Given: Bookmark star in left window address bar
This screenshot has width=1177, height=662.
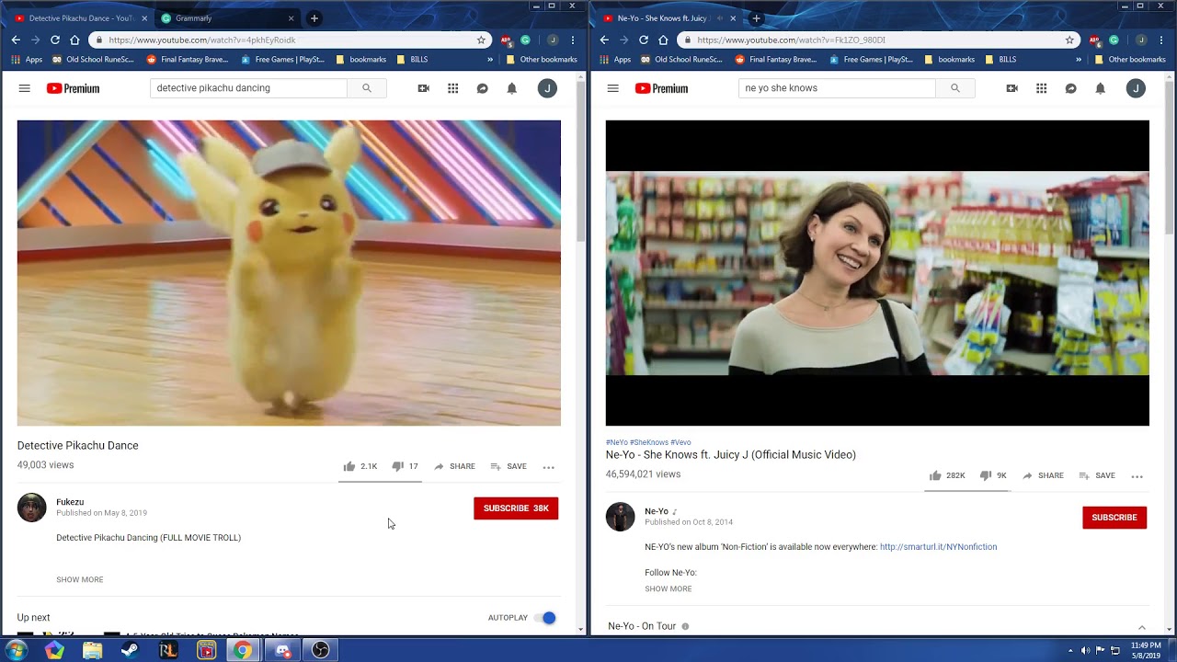Looking at the screenshot, I should (481, 40).
